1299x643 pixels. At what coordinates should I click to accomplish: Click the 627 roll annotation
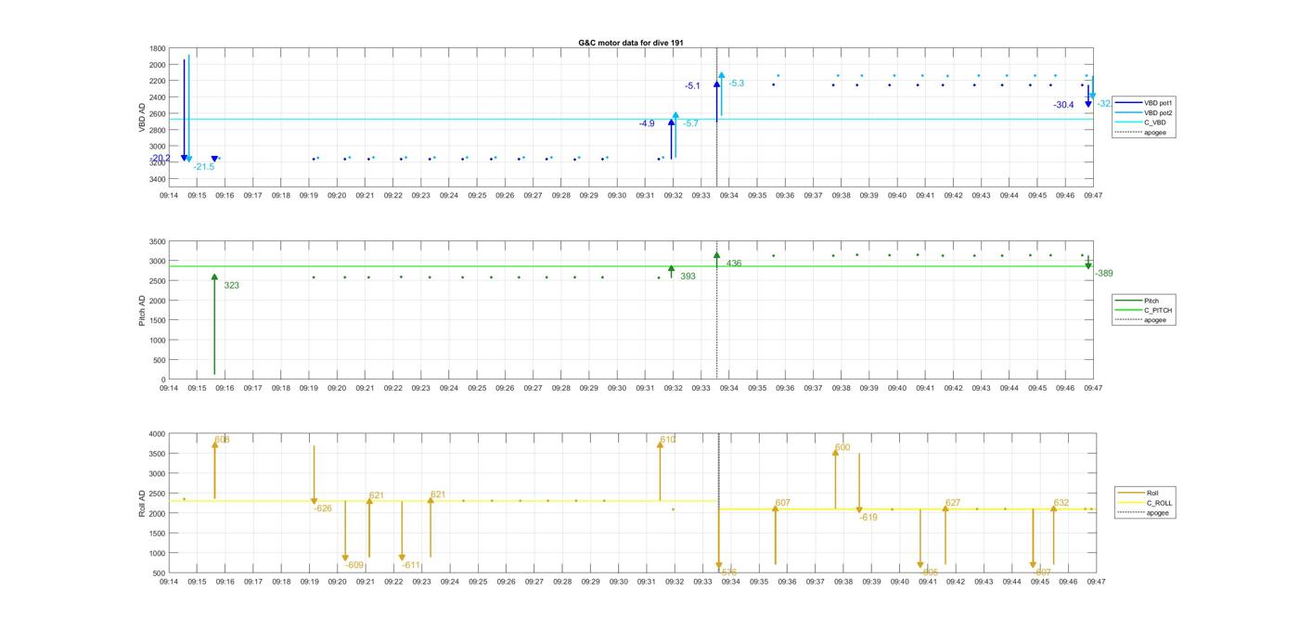pyautogui.click(x=953, y=503)
